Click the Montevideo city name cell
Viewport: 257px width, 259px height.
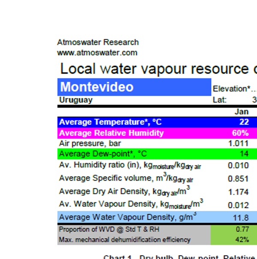(134, 87)
